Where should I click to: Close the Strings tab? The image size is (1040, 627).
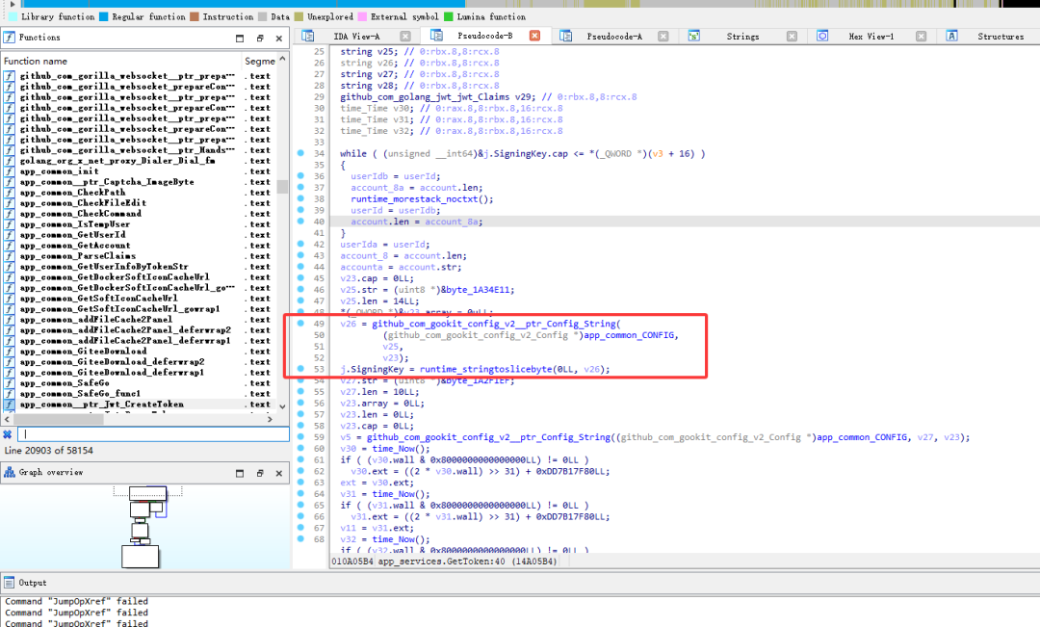click(792, 37)
